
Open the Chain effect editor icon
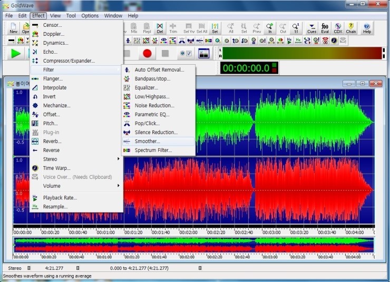[x=351, y=27]
